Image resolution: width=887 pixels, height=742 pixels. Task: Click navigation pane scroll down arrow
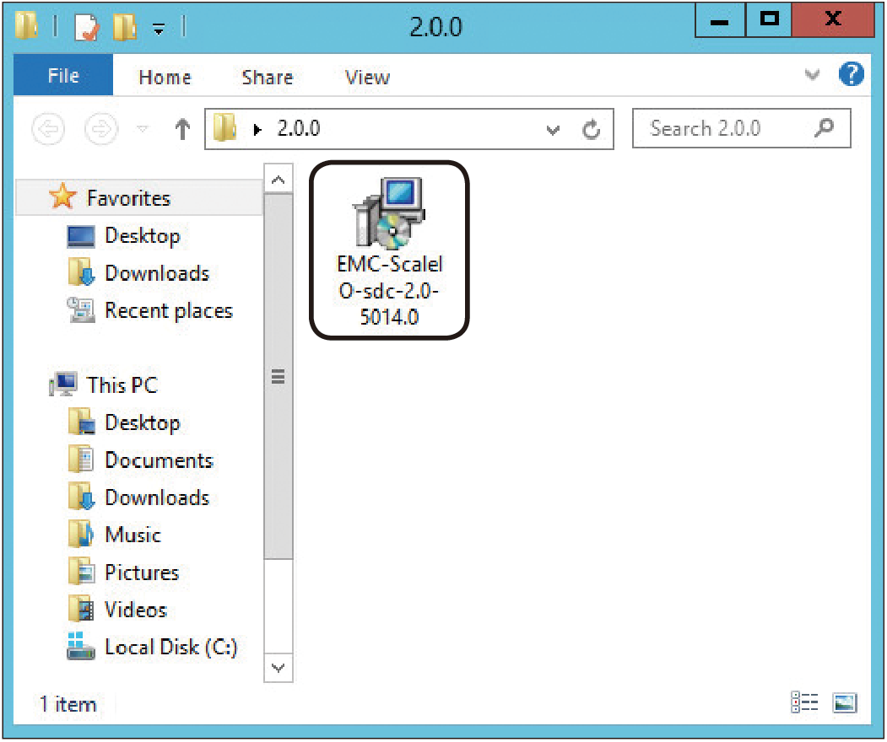tap(278, 668)
